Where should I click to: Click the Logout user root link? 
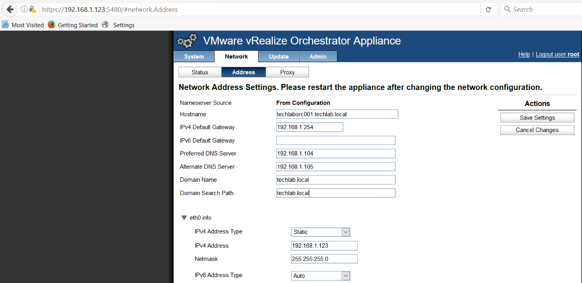pos(557,54)
